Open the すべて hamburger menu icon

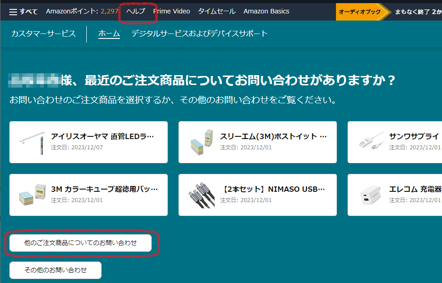pos(13,12)
